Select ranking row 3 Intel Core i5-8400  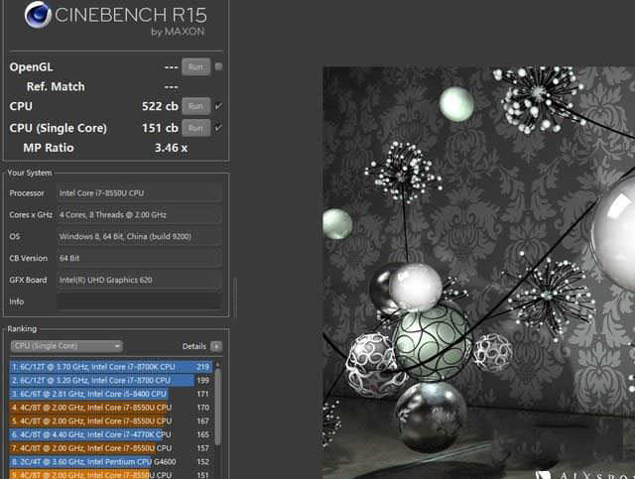pos(110,394)
